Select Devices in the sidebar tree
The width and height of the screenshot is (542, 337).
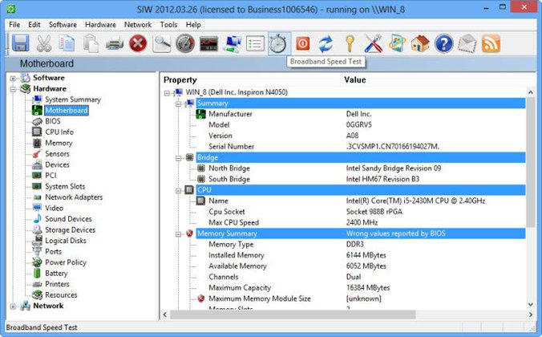(57, 164)
